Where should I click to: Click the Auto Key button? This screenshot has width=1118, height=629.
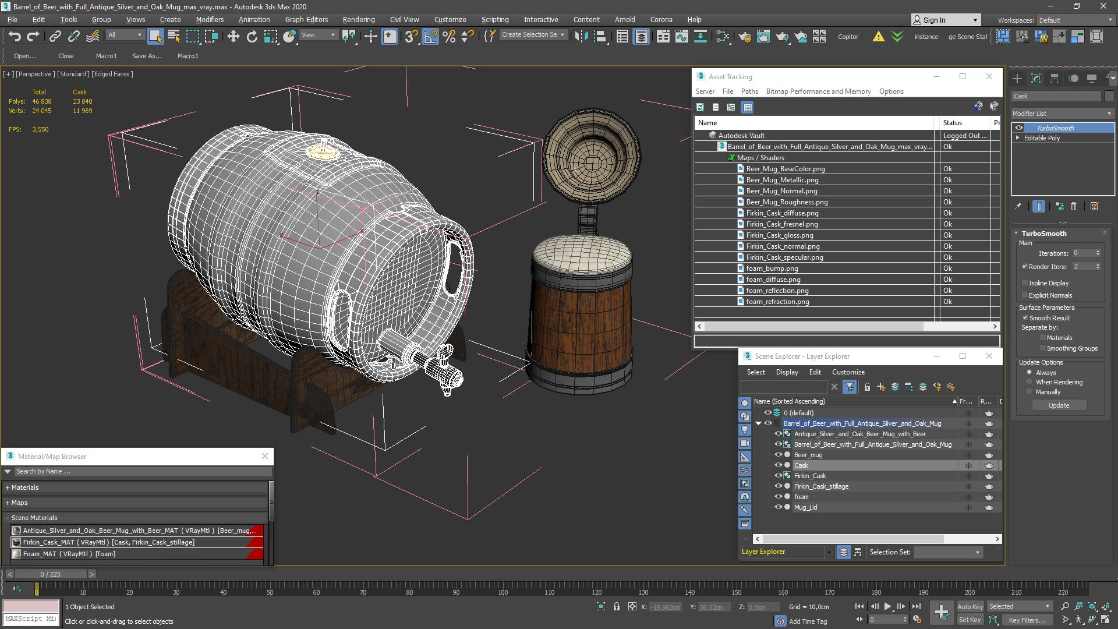(x=970, y=606)
